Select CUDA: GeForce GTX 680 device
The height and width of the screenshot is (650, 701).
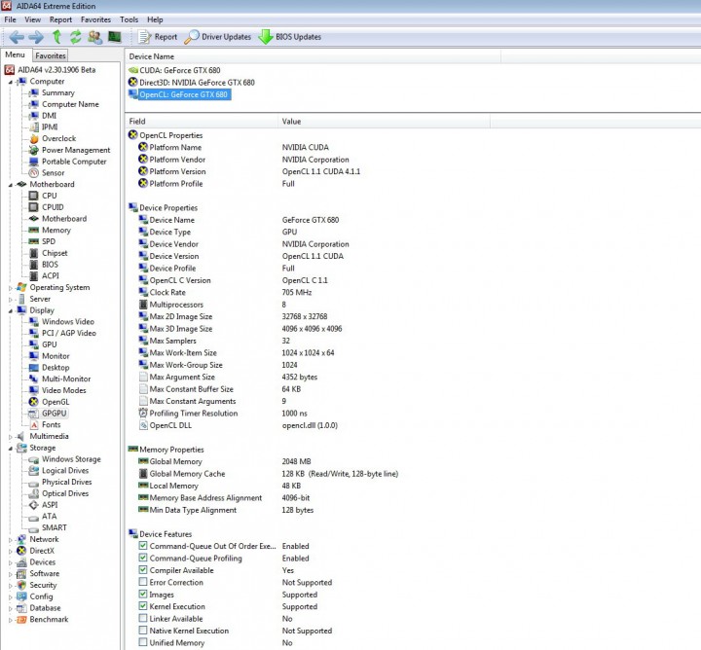180,70
